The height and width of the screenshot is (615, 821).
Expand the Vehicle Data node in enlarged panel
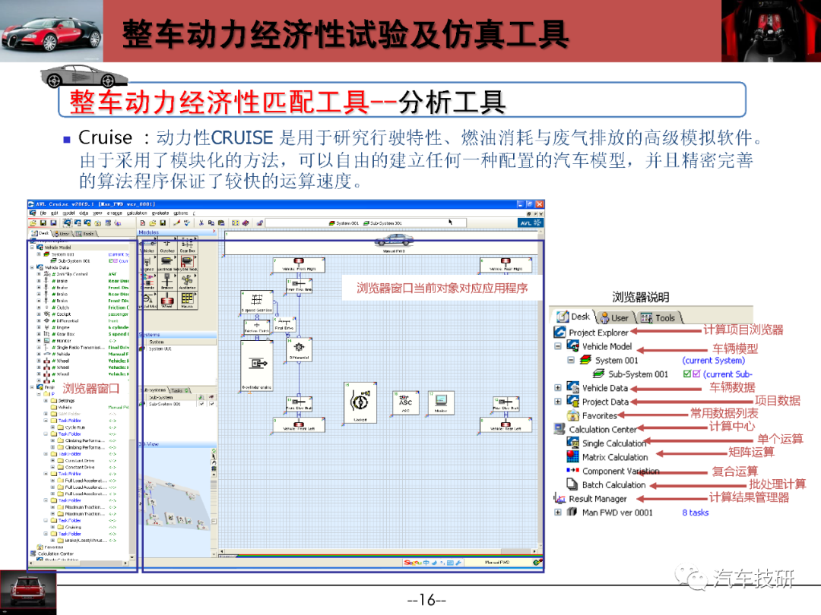coord(558,387)
